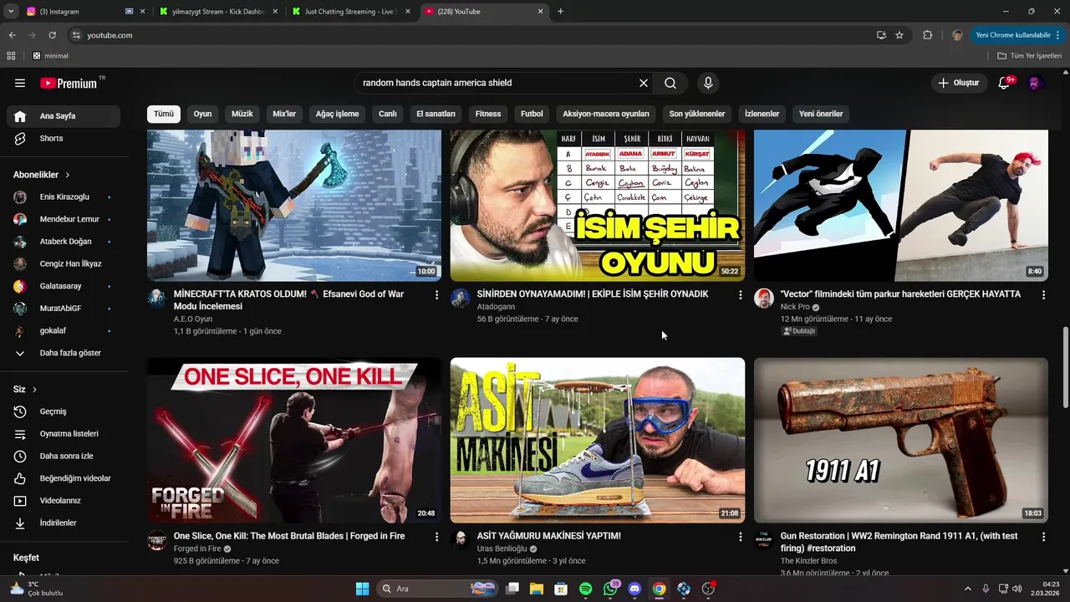Viewport: 1070px width, 602px height.
Task: Open File Explorer from taskbar
Action: point(536,589)
